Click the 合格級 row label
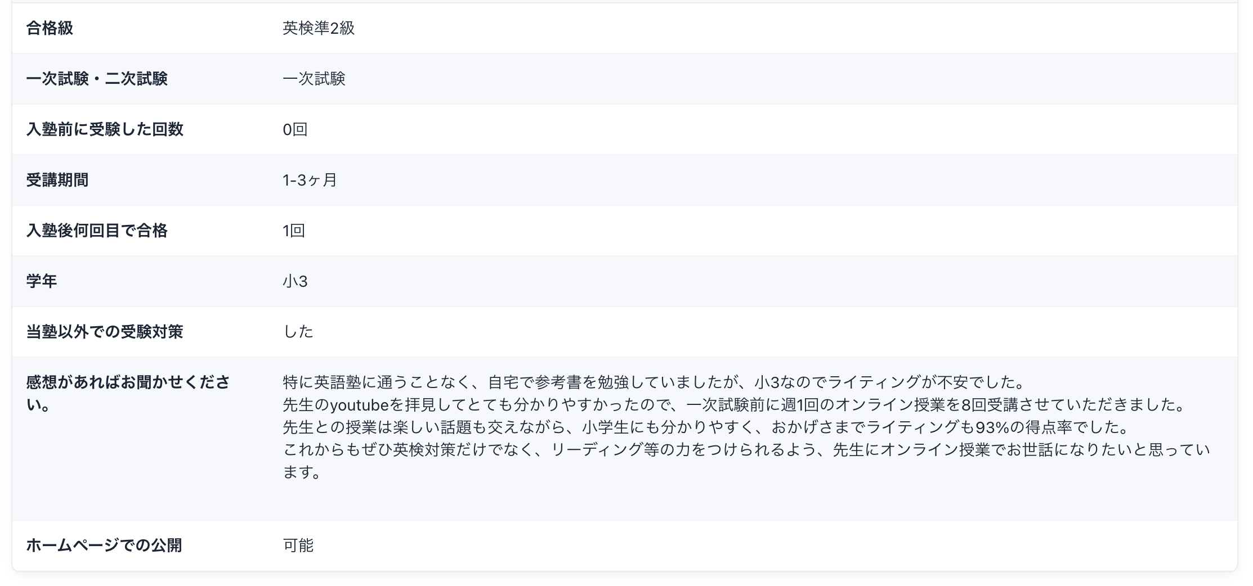The width and height of the screenshot is (1253, 586). pos(50,28)
